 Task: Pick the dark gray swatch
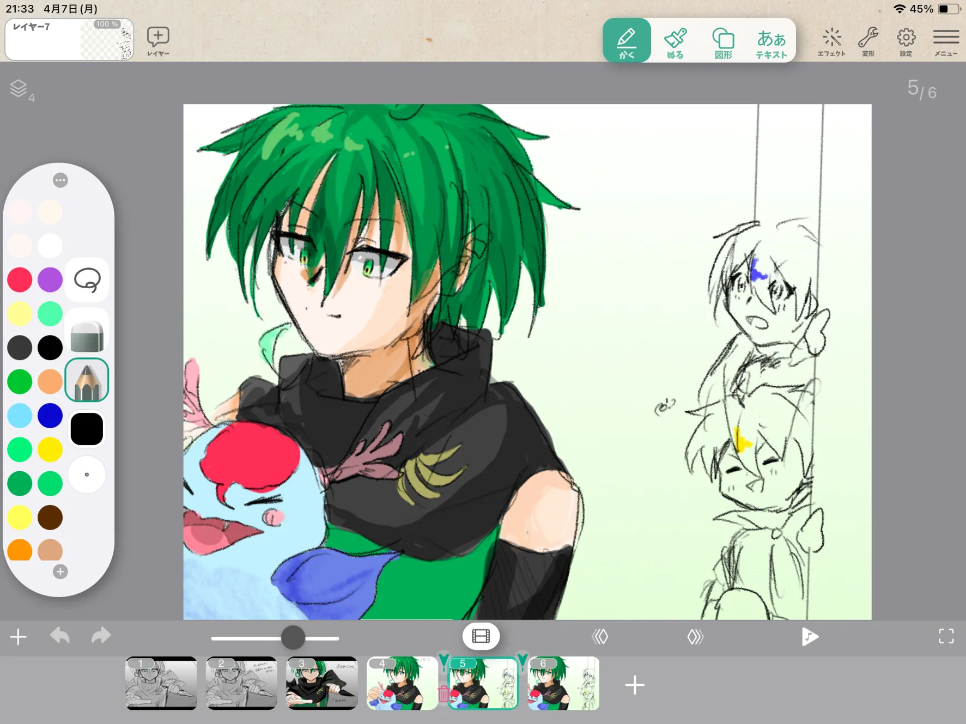(x=20, y=348)
